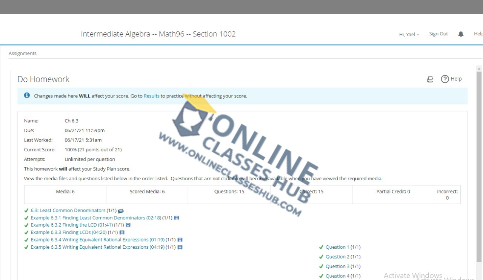Click the info icon in blue banner
Screen dimensions: 483x280
(27, 96)
